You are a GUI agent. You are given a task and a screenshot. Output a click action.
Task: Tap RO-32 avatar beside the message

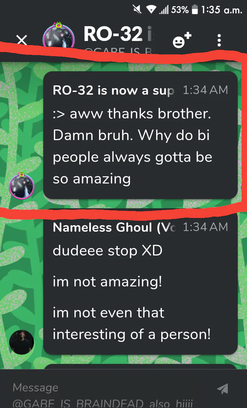(22, 186)
